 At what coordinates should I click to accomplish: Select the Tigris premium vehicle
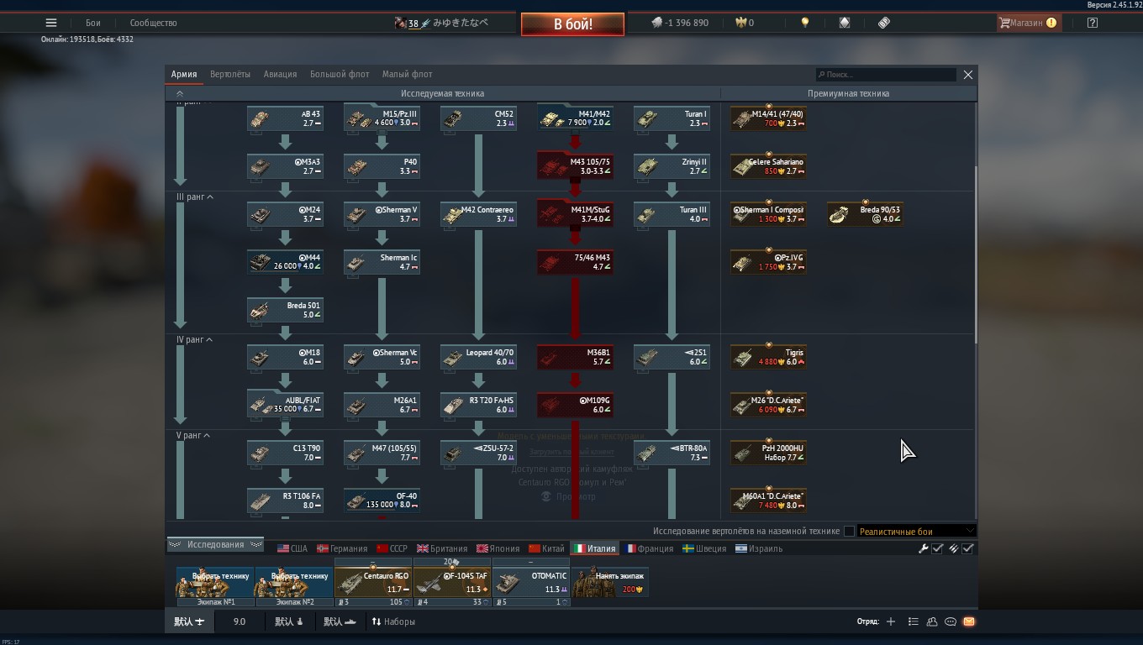tap(768, 357)
